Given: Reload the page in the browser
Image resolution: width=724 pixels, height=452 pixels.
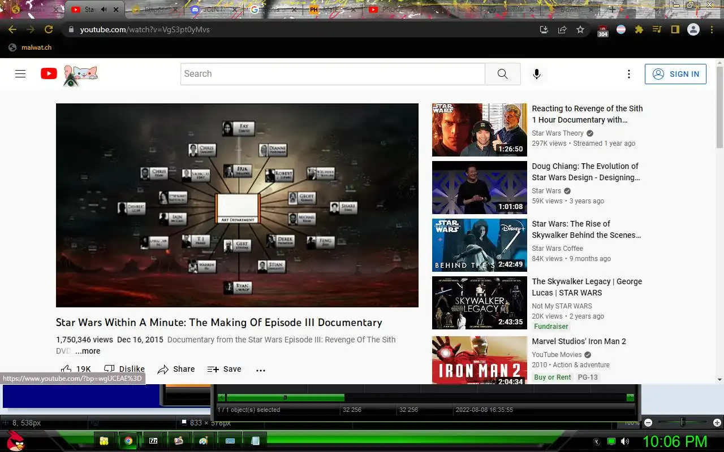Looking at the screenshot, I should (x=49, y=29).
